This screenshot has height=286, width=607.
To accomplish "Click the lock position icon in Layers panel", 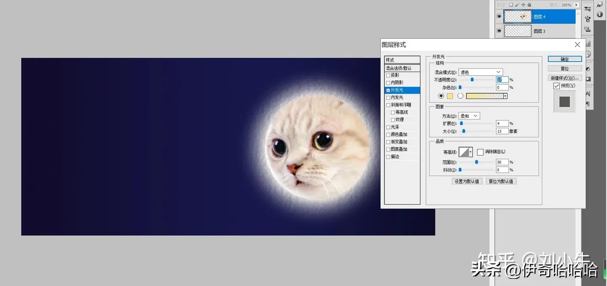I will click(x=524, y=5).
